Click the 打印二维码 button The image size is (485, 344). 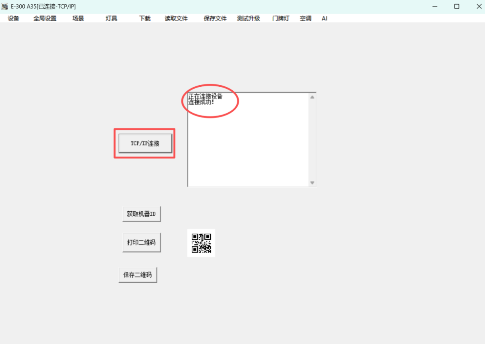142,243
